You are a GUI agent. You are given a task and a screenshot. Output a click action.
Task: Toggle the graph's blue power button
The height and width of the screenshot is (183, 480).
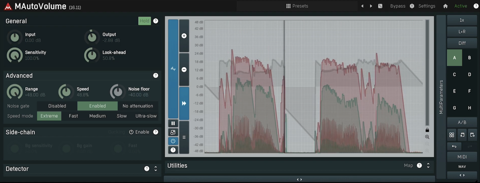tap(173, 141)
